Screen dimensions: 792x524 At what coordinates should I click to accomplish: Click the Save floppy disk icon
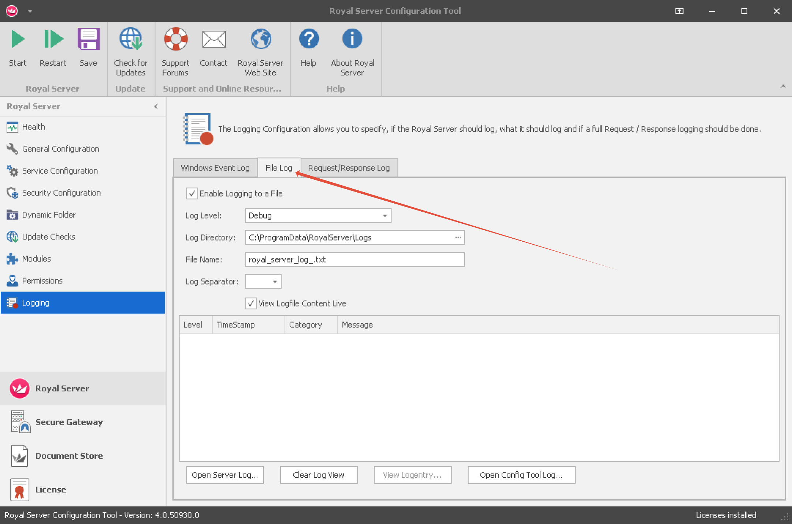pos(88,40)
